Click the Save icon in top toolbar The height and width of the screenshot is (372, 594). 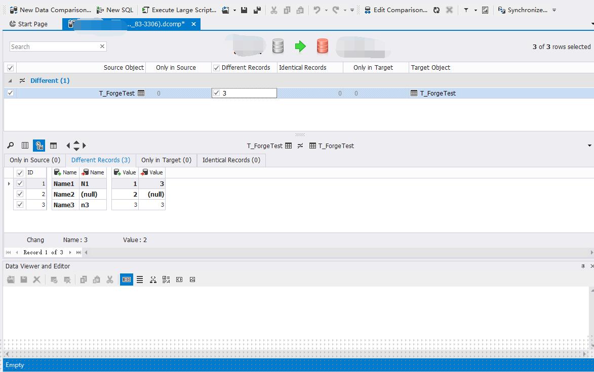pyautogui.click(x=244, y=10)
